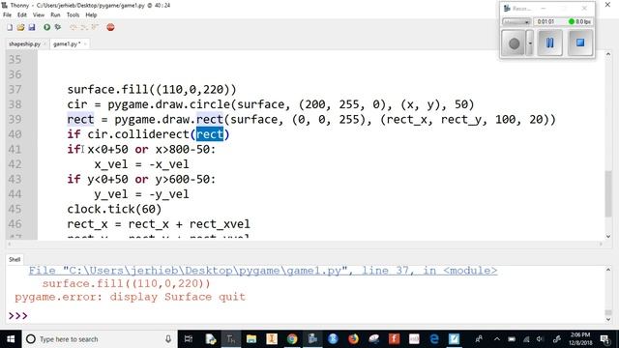Open Microsoft Edge from the taskbar

point(434,339)
